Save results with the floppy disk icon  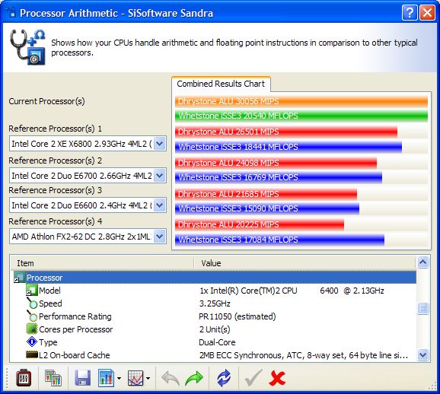tap(82, 378)
